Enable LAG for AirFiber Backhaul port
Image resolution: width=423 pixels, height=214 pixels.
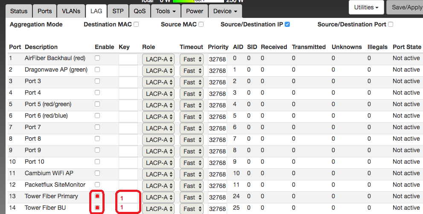tap(97, 58)
